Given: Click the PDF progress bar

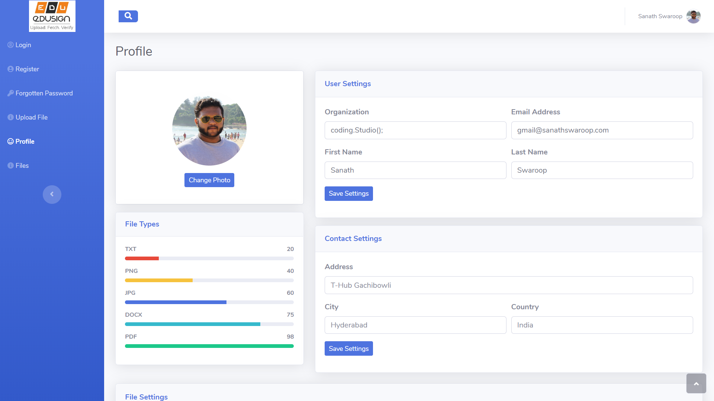Looking at the screenshot, I should point(209,346).
